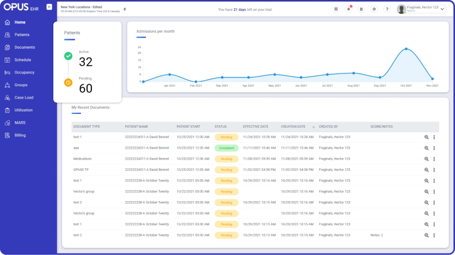Click the Oct 2021 peak data point
The width and height of the screenshot is (455, 255).
(406, 49)
